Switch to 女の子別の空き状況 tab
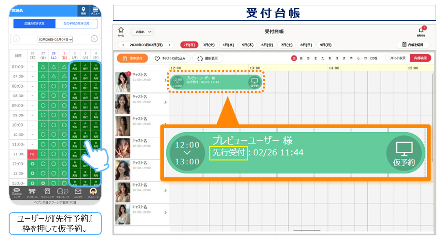The image size is (440, 239). click(76, 24)
